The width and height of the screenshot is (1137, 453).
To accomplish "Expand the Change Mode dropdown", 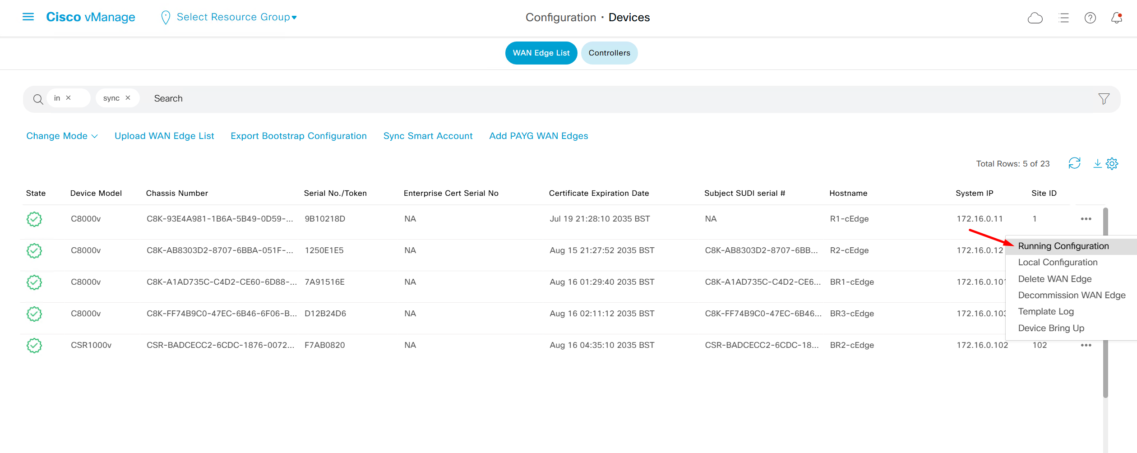I will [62, 136].
